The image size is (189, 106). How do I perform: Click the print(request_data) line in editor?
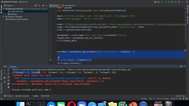click(67, 41)
